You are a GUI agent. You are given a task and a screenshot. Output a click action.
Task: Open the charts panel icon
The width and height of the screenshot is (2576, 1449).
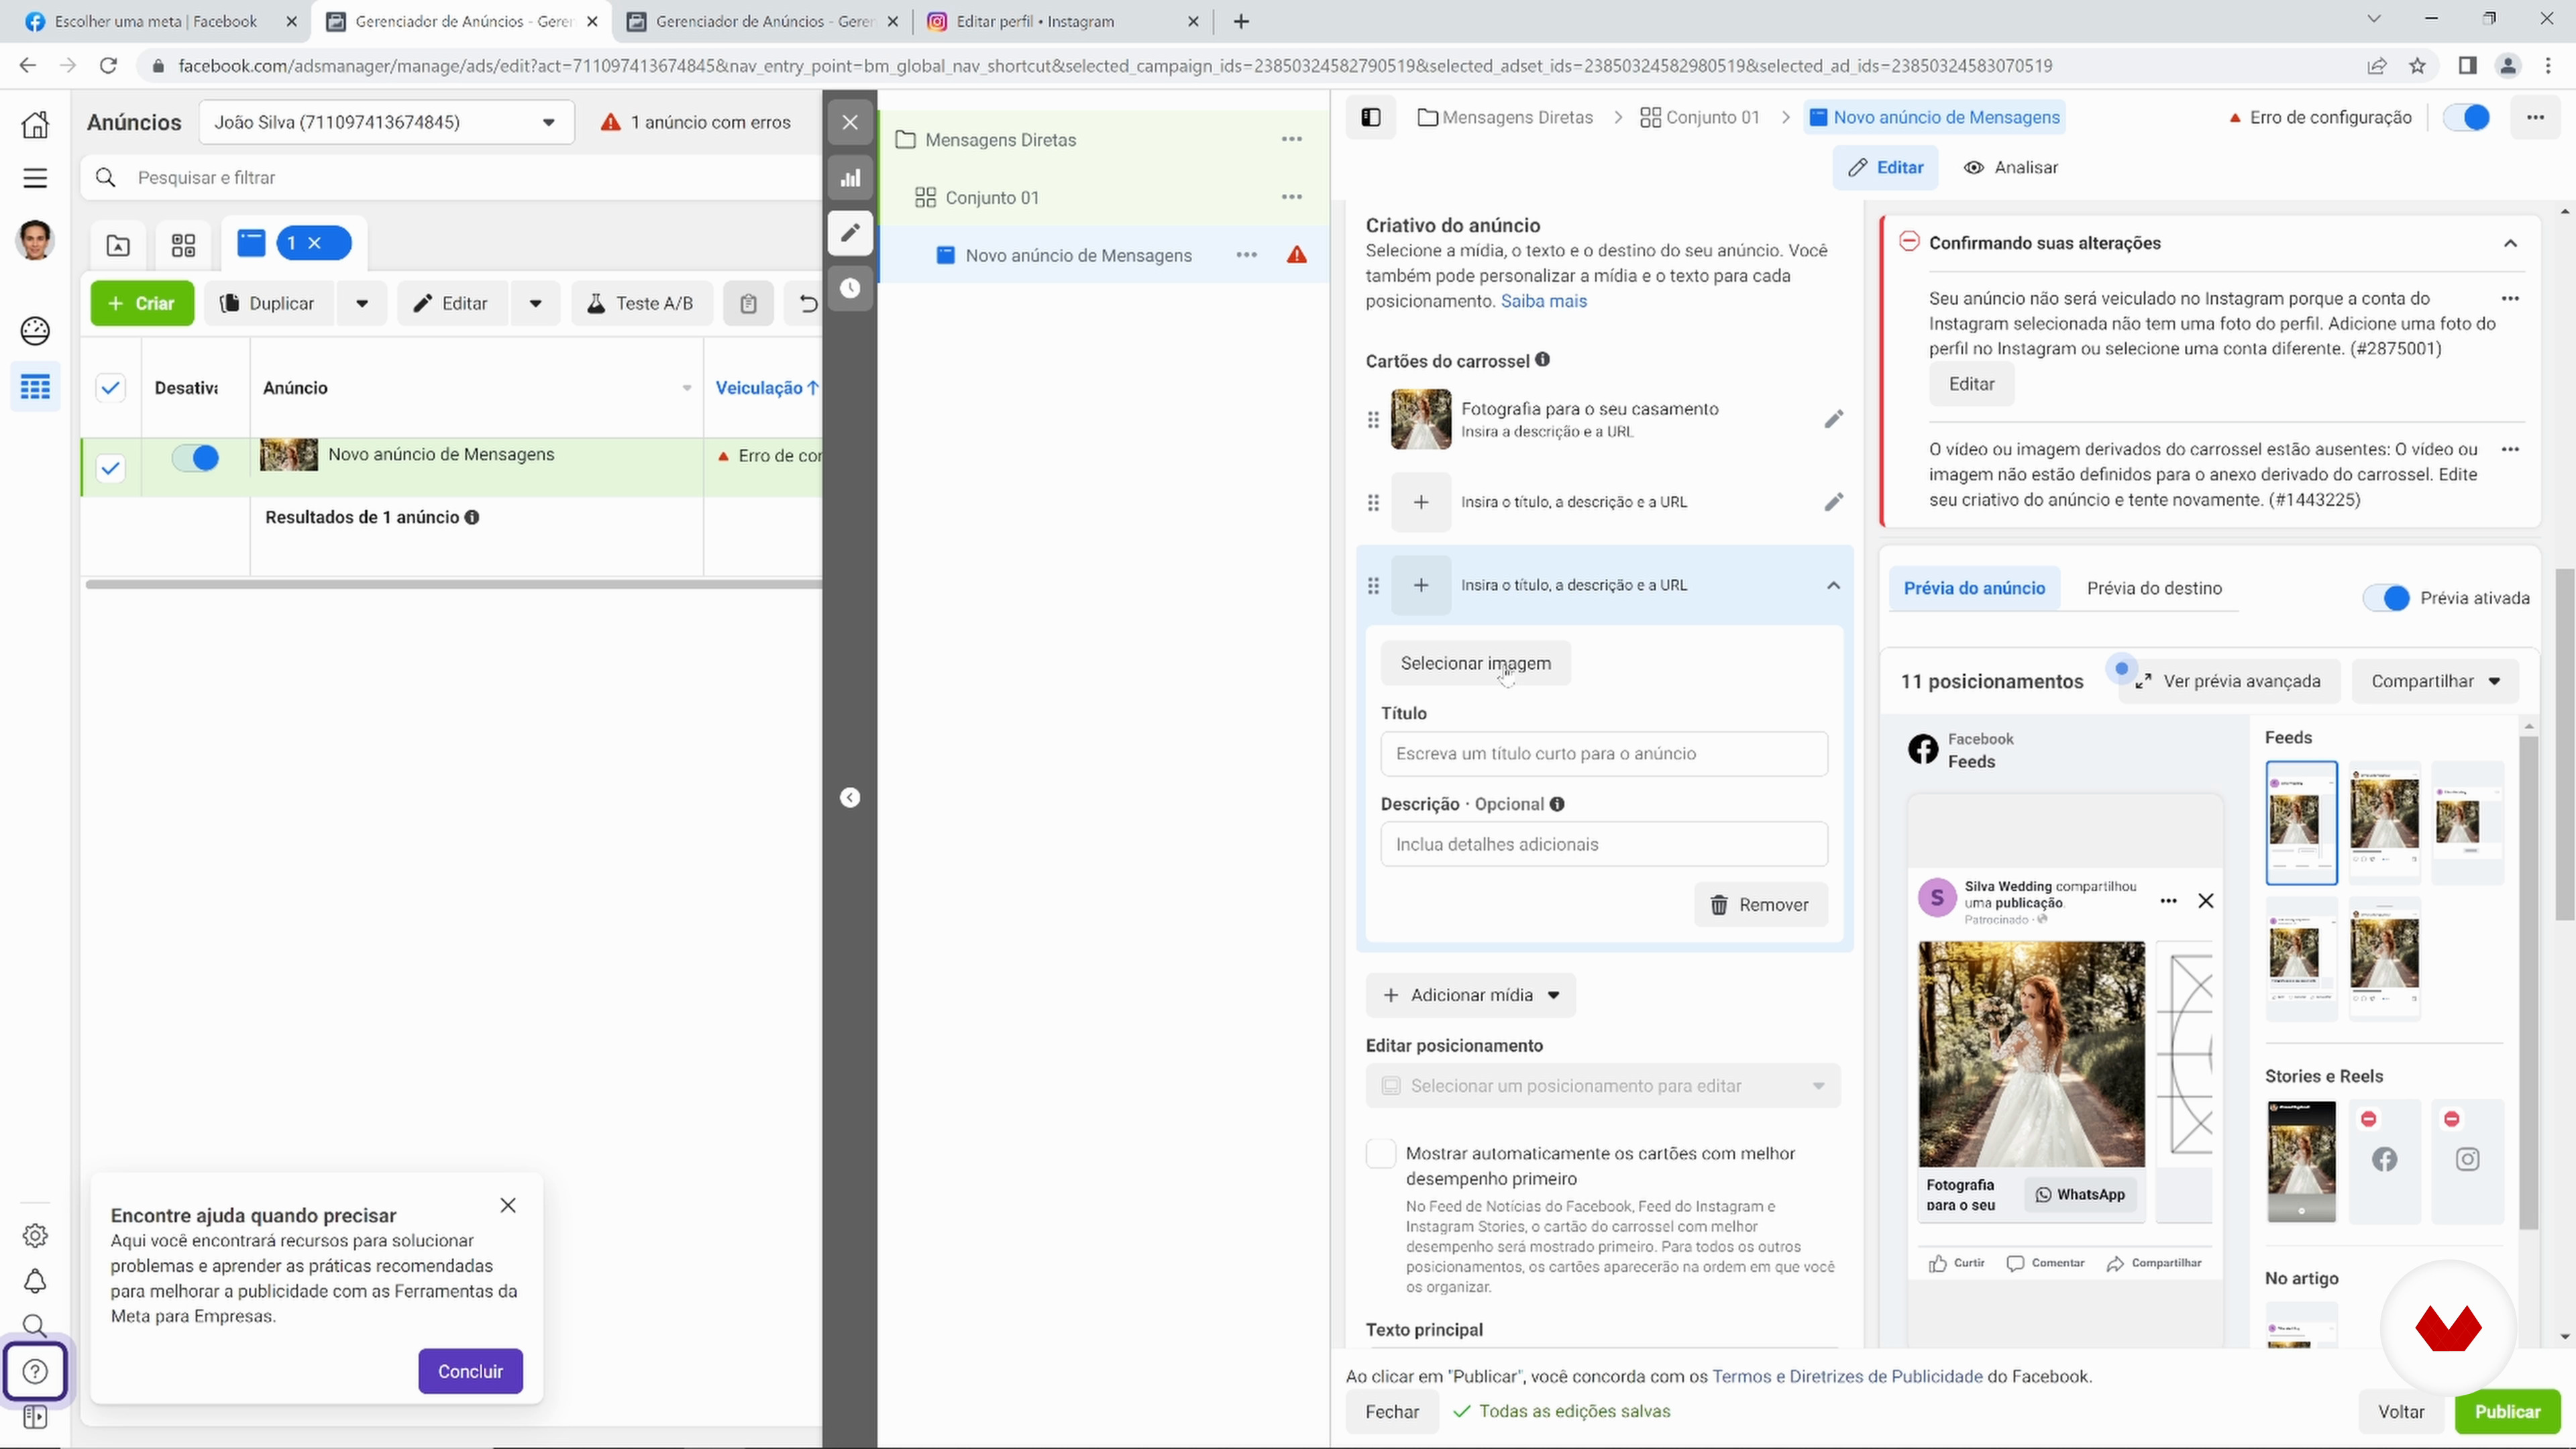850,179
